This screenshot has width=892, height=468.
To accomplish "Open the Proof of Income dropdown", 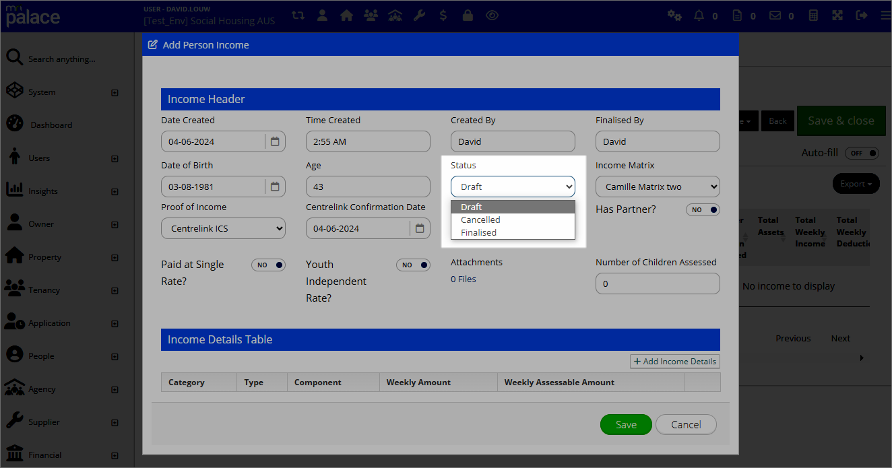I will pos(223,228).
